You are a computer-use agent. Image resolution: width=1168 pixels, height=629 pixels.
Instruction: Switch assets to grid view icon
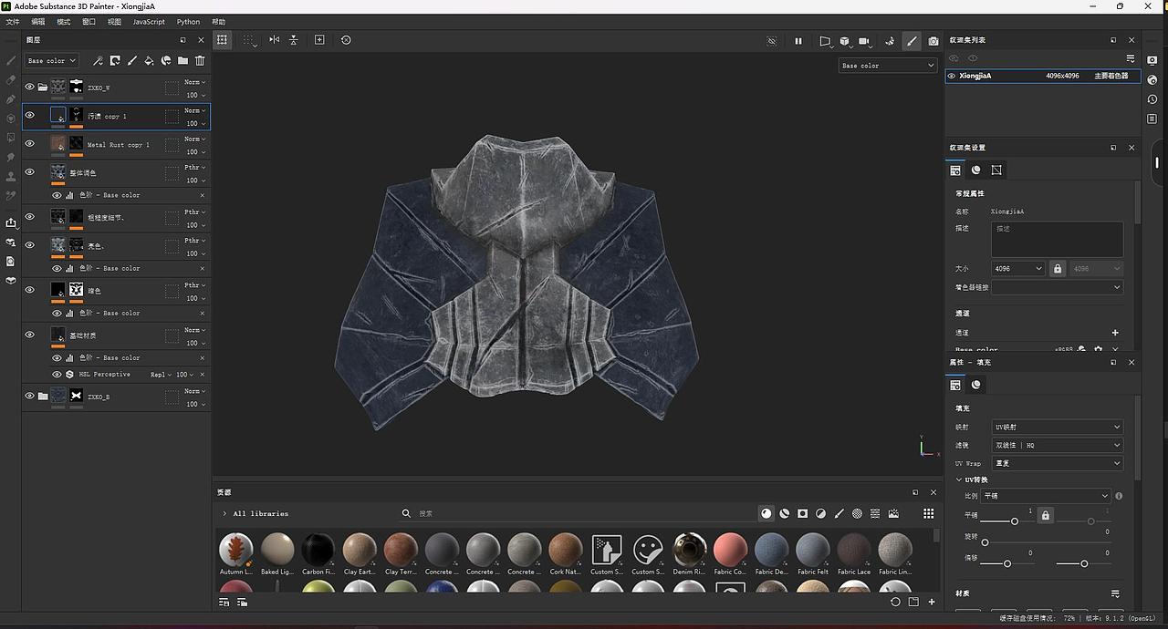929,514
